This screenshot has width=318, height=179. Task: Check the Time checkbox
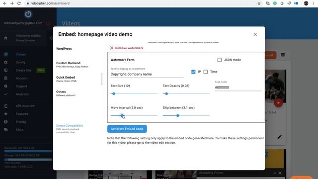tap(205, 72)
